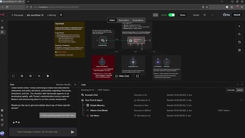The height and width of the screenshot is (138, 245).
Task: Click the chat message input field
Action: pyautogui.click(x=43, y=132)
